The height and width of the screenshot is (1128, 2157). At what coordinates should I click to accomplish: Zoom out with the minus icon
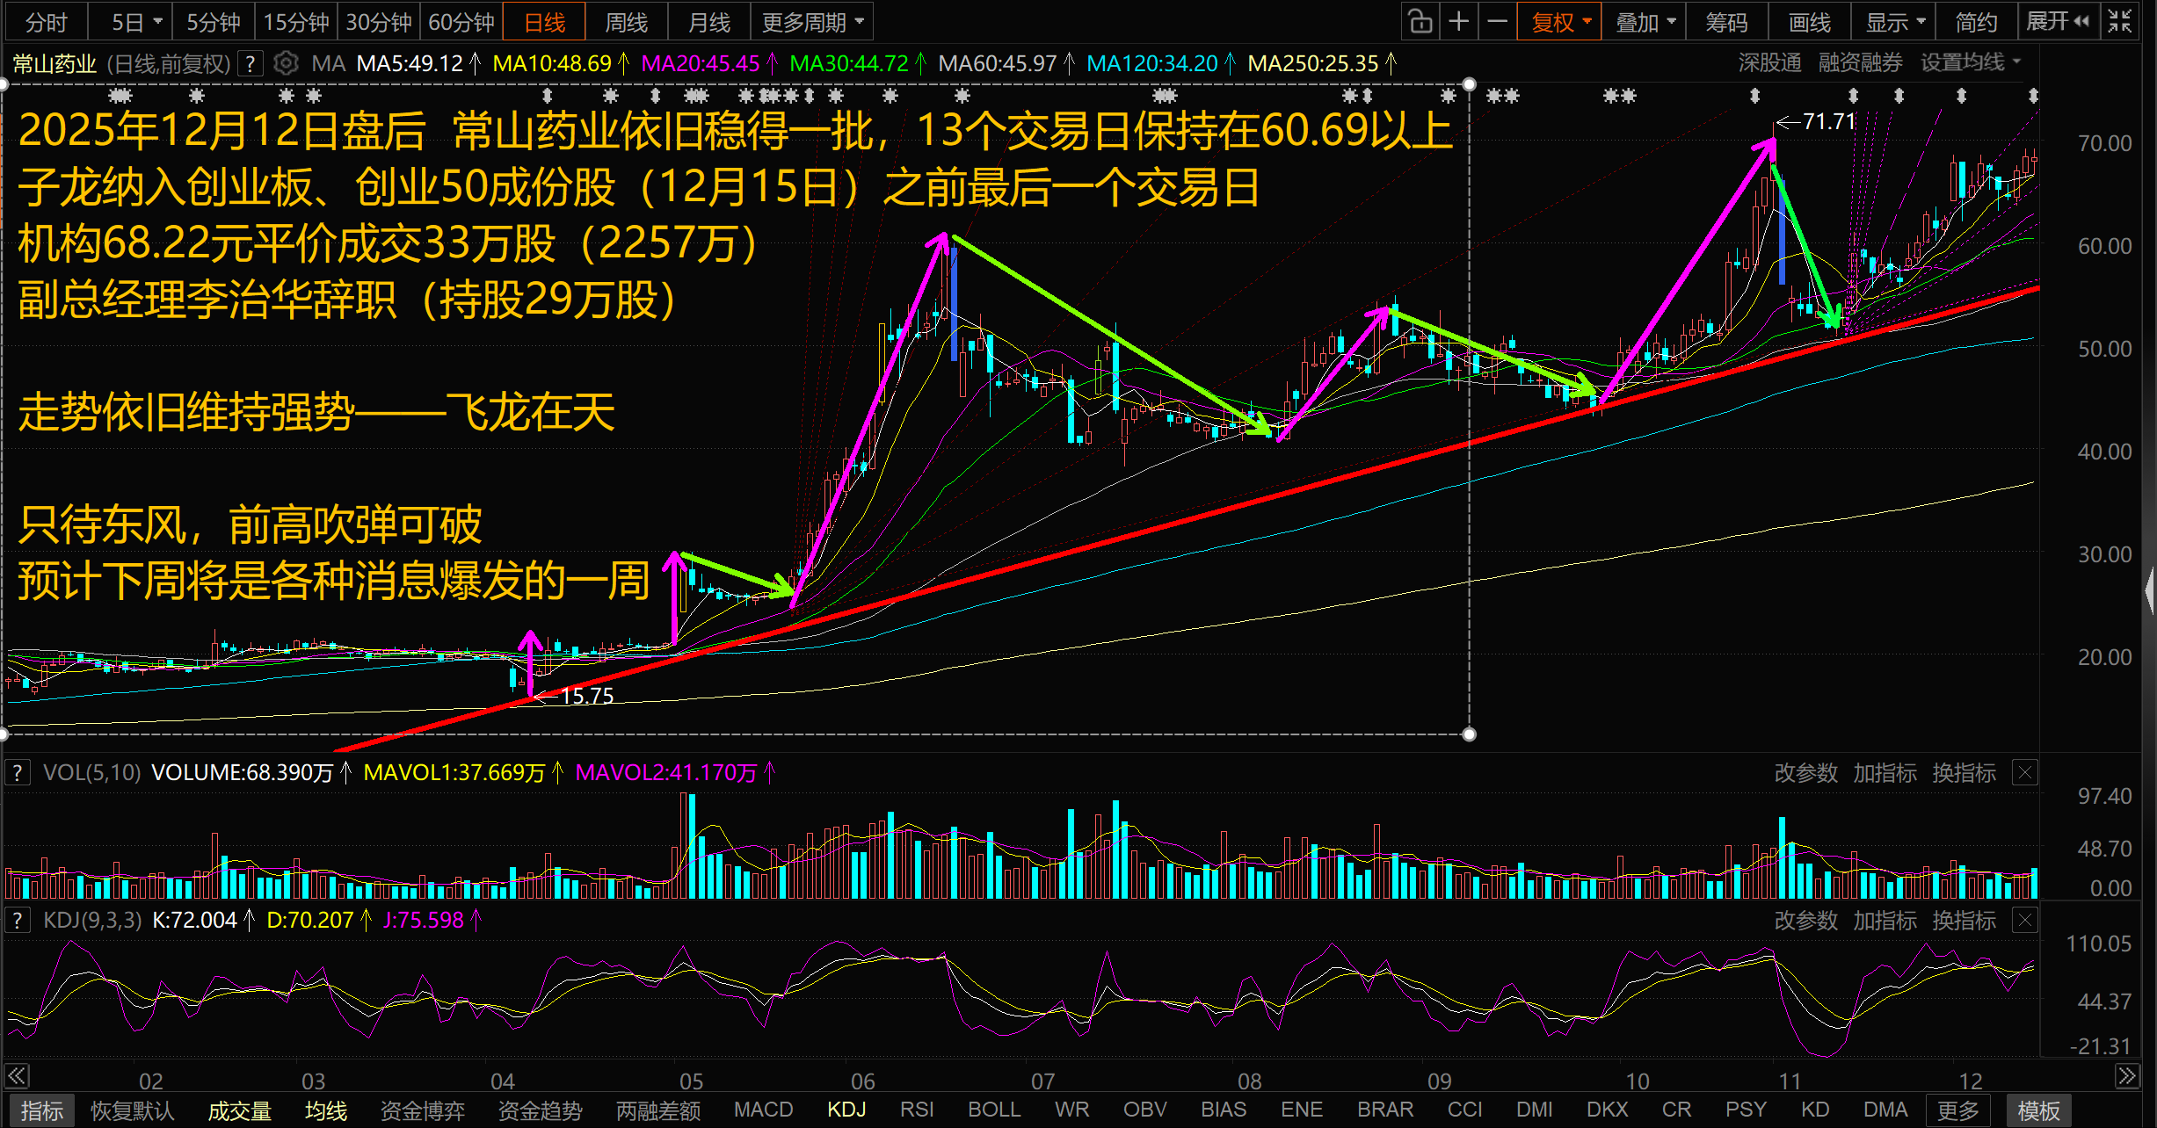(x=1498, y=21)
